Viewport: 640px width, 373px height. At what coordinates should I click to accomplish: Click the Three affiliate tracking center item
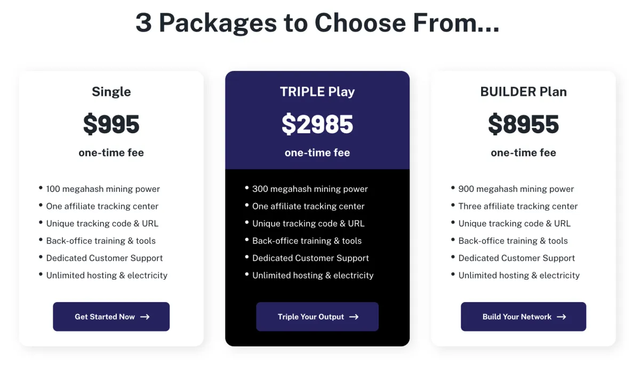click(x=518, y=206)
